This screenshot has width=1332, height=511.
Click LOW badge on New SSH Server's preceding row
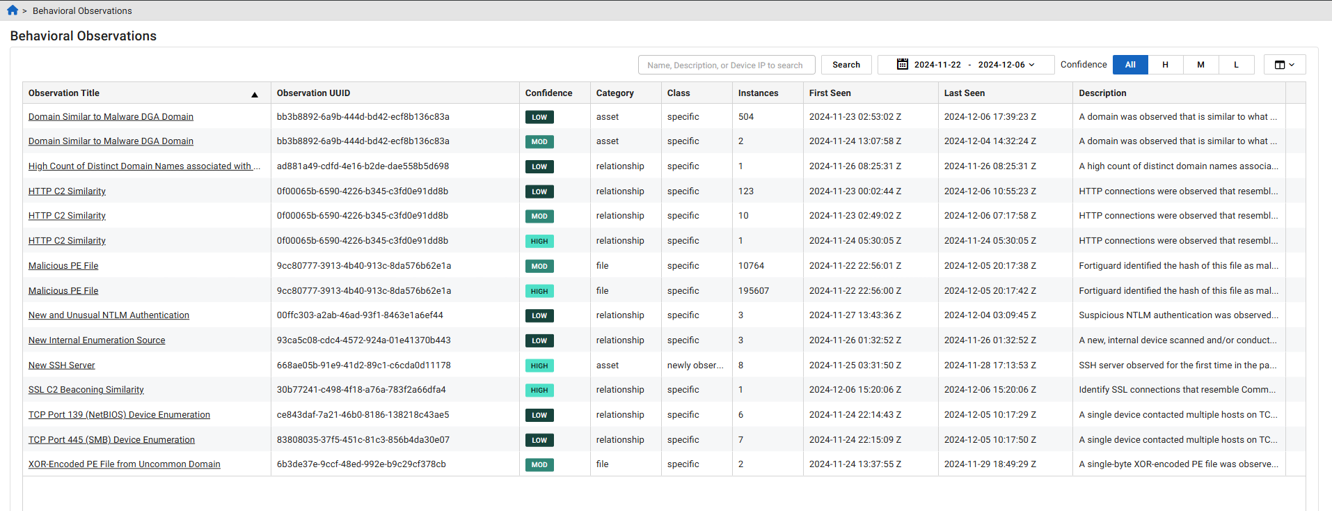coord(539,341)
